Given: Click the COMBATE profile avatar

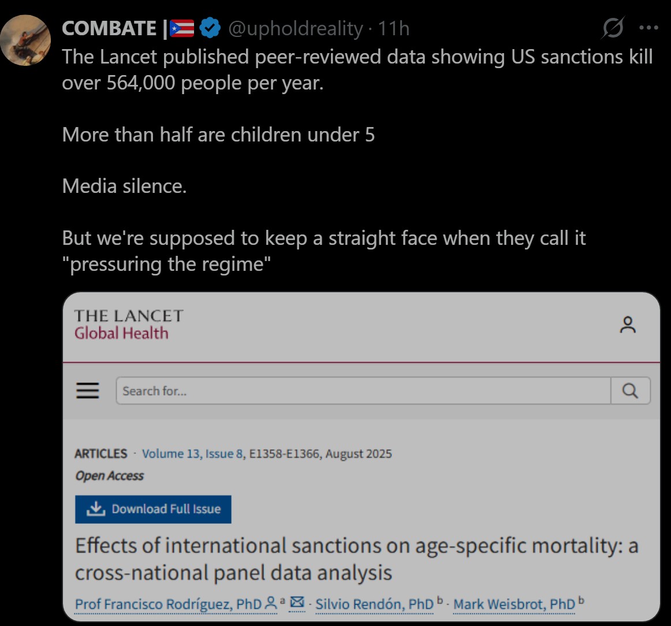Looking at the screenshot, I should tap(26, 40).
